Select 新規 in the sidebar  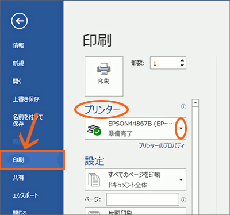click(x=18, y=63)
